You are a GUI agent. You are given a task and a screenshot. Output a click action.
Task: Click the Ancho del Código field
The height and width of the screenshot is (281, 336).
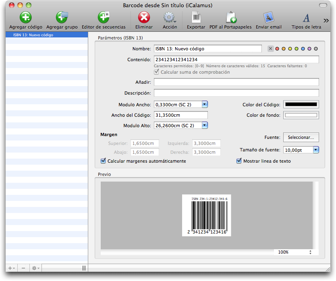181,115
